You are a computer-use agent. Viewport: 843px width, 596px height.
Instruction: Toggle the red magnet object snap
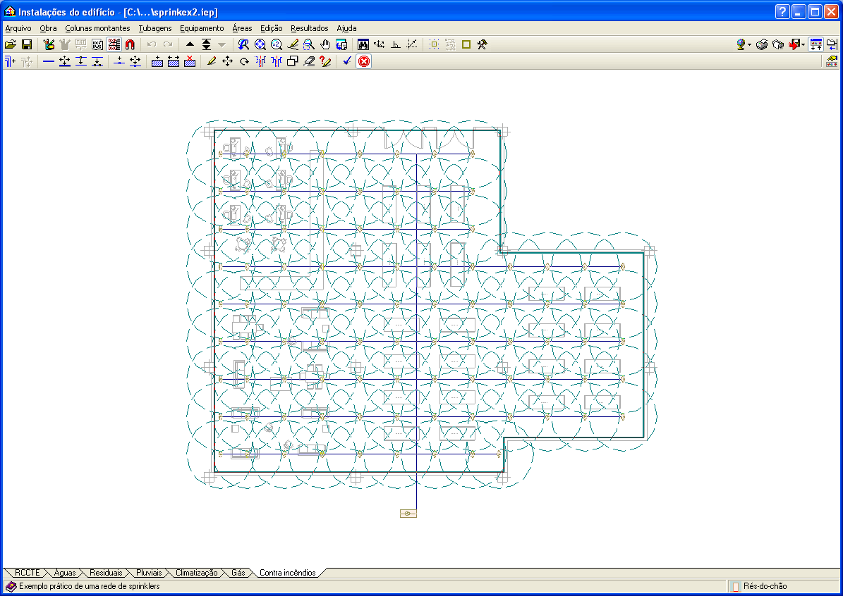click(130, 44)
